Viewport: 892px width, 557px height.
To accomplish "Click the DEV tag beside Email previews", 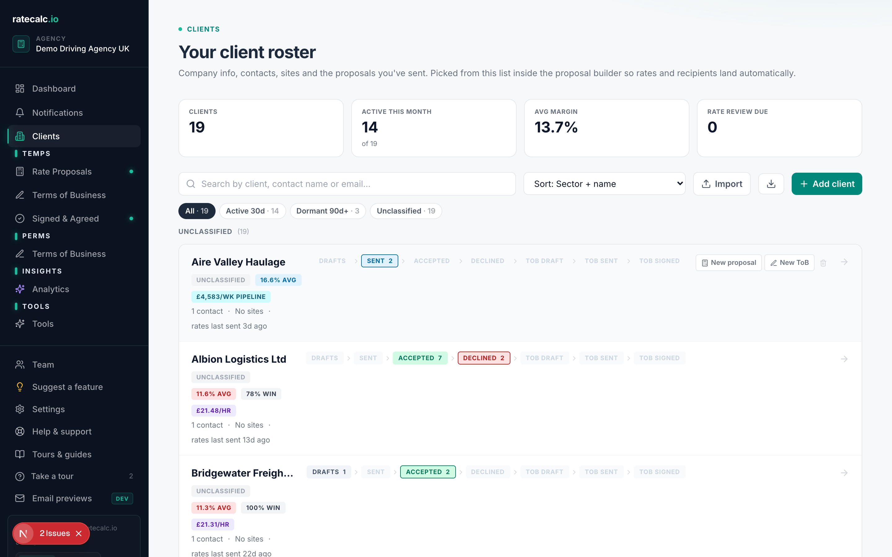I will click(x=122, y=499).
